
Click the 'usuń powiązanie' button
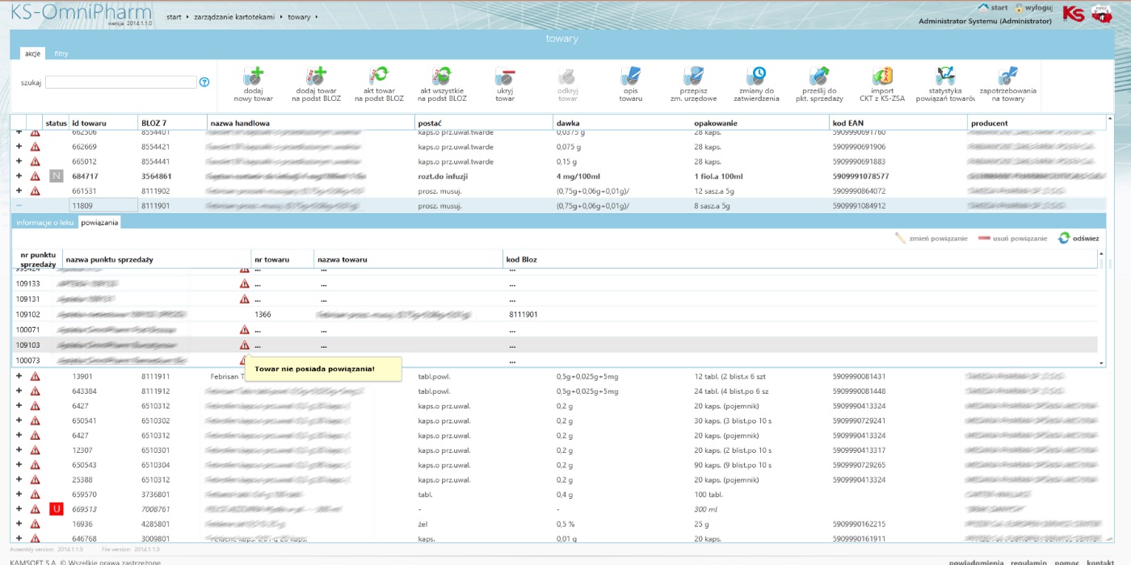[1012, 239]
